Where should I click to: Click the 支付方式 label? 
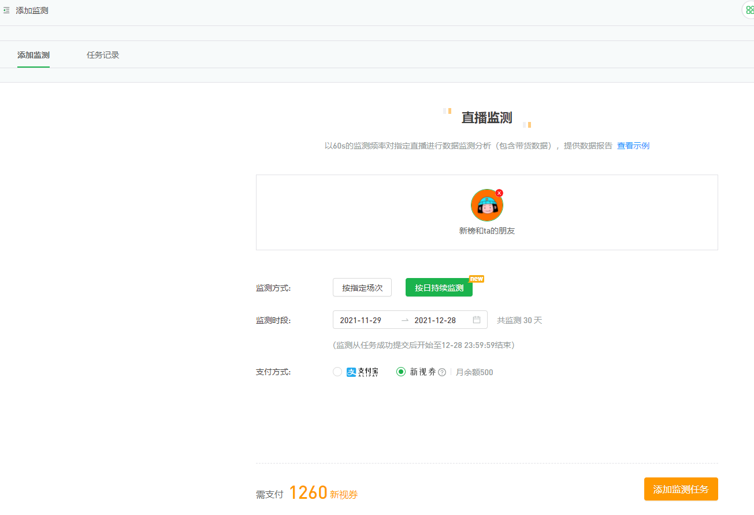click(x=273, y=372)
